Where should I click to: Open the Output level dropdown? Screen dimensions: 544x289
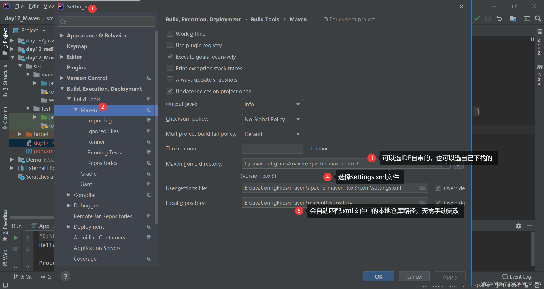272,104
